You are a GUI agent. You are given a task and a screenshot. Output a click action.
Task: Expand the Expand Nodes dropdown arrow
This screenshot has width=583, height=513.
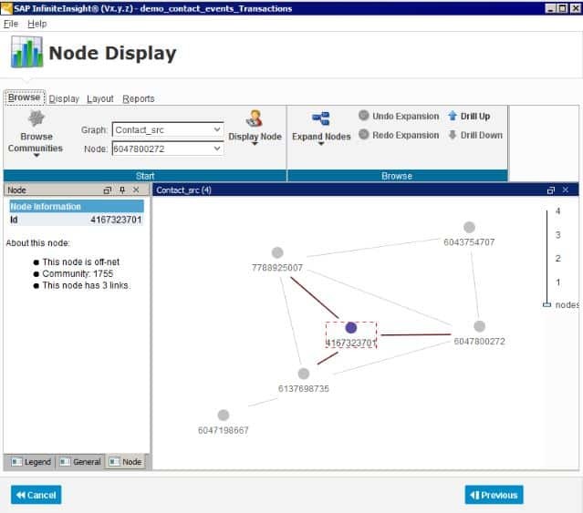(x=321, y=144)
